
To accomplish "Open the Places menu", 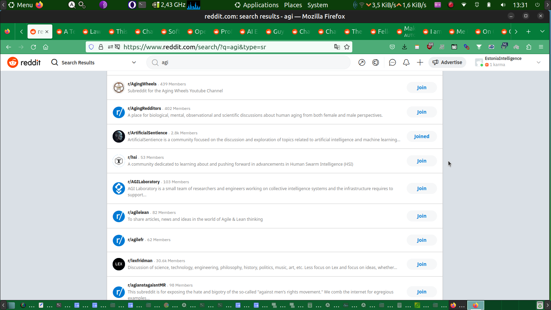I will point(293,5).
